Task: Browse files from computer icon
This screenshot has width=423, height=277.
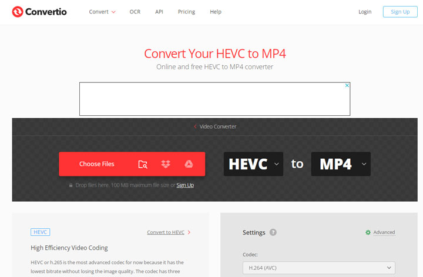Action: 143,164
